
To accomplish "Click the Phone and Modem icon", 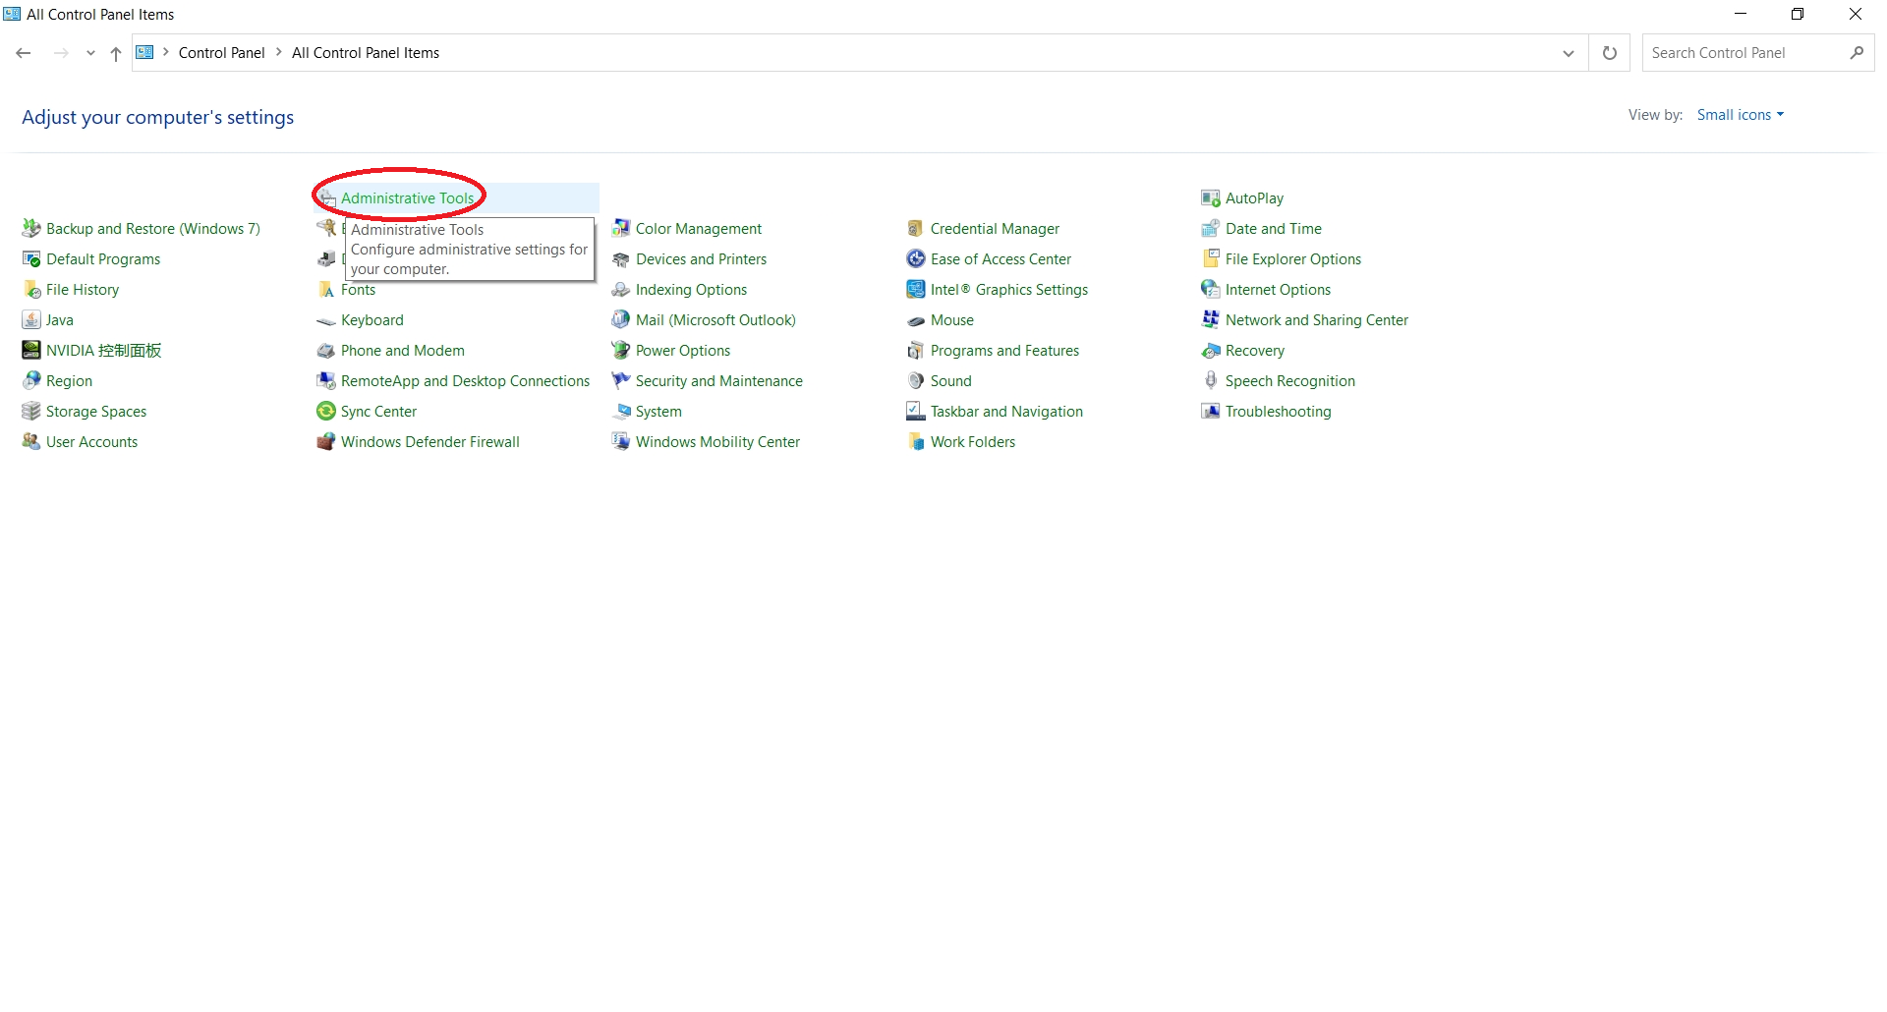I will click(326, 351).
